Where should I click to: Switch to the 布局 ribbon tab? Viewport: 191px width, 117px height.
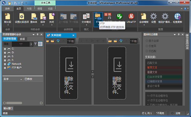point(29,9)
